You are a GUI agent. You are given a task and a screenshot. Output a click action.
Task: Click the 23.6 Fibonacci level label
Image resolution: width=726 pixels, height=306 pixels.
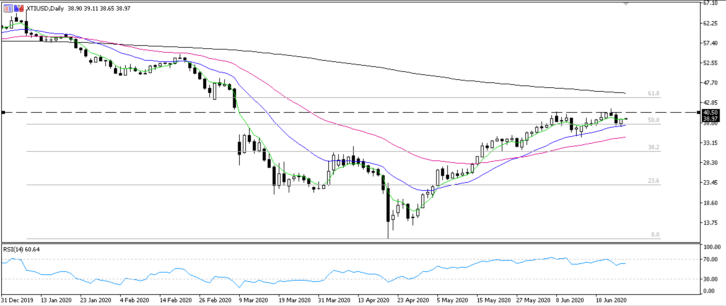click(x=654, y=181)
